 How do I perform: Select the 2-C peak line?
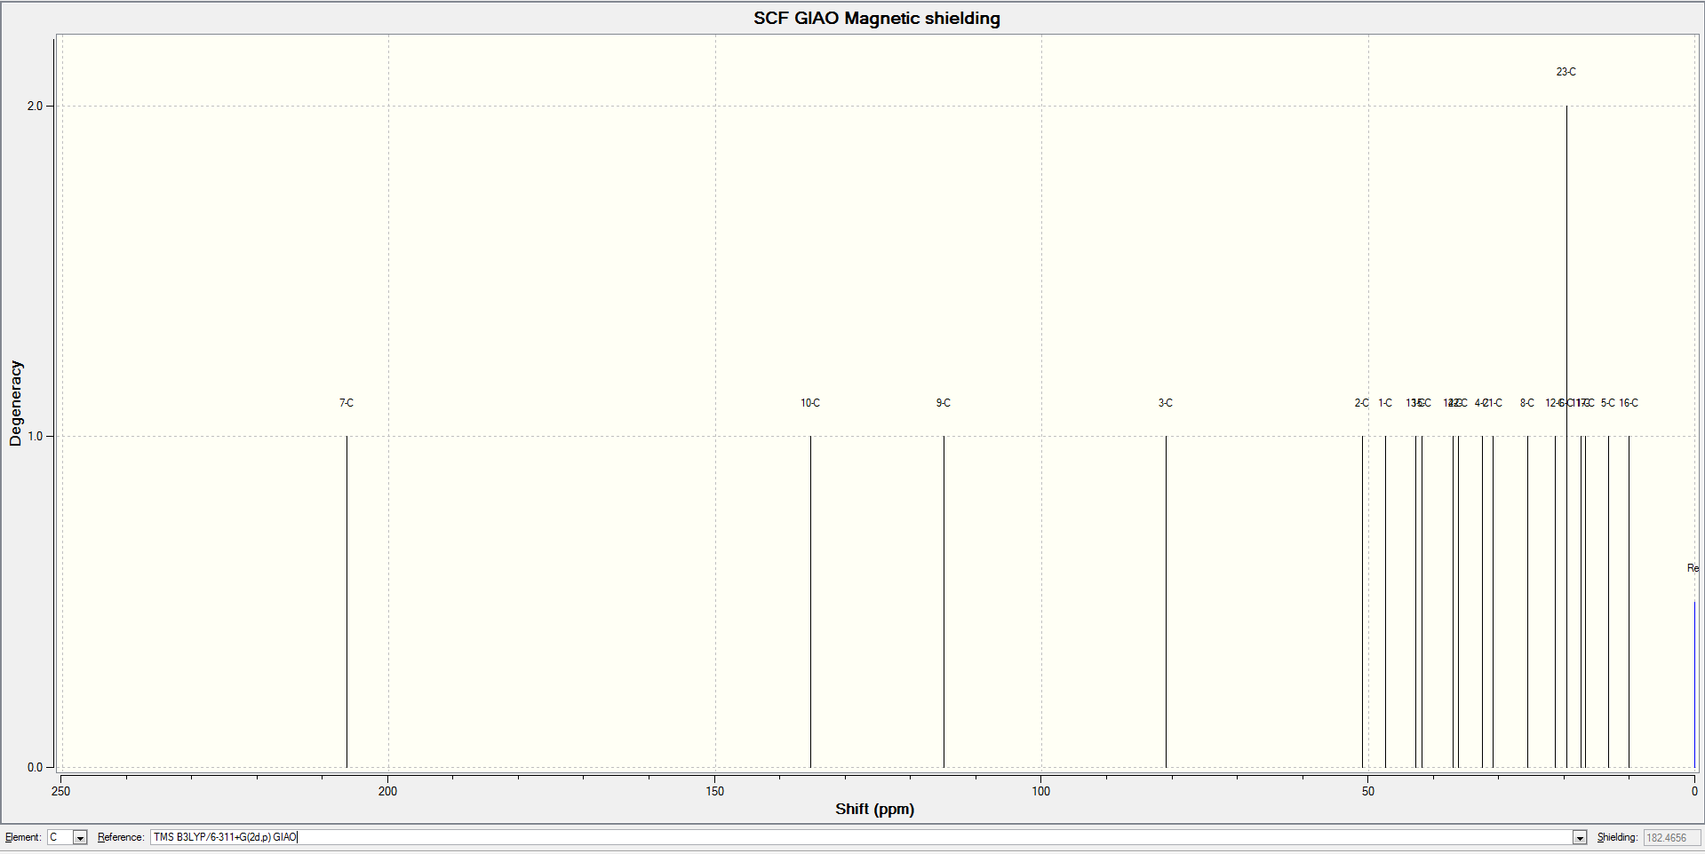coord(1362,602)
